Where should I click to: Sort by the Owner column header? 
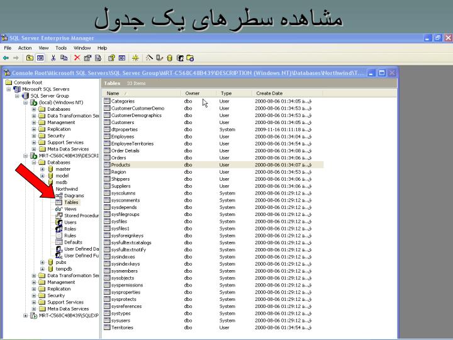[199, 93]
